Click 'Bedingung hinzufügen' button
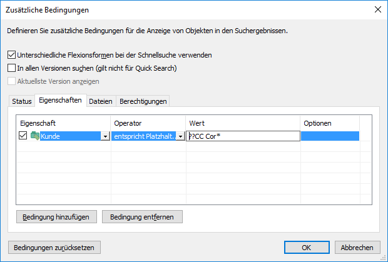388x262 pixels. (x=56, y=217)
